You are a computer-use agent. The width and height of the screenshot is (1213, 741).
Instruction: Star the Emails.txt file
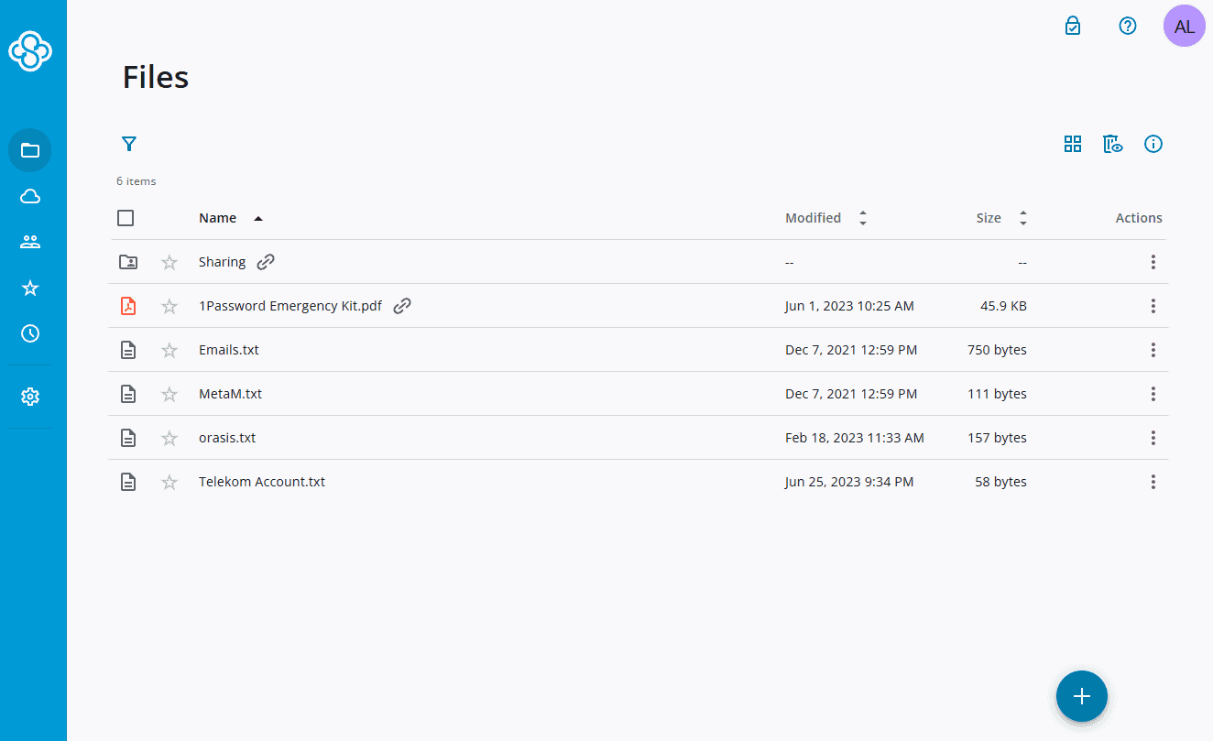click(169, 350)
